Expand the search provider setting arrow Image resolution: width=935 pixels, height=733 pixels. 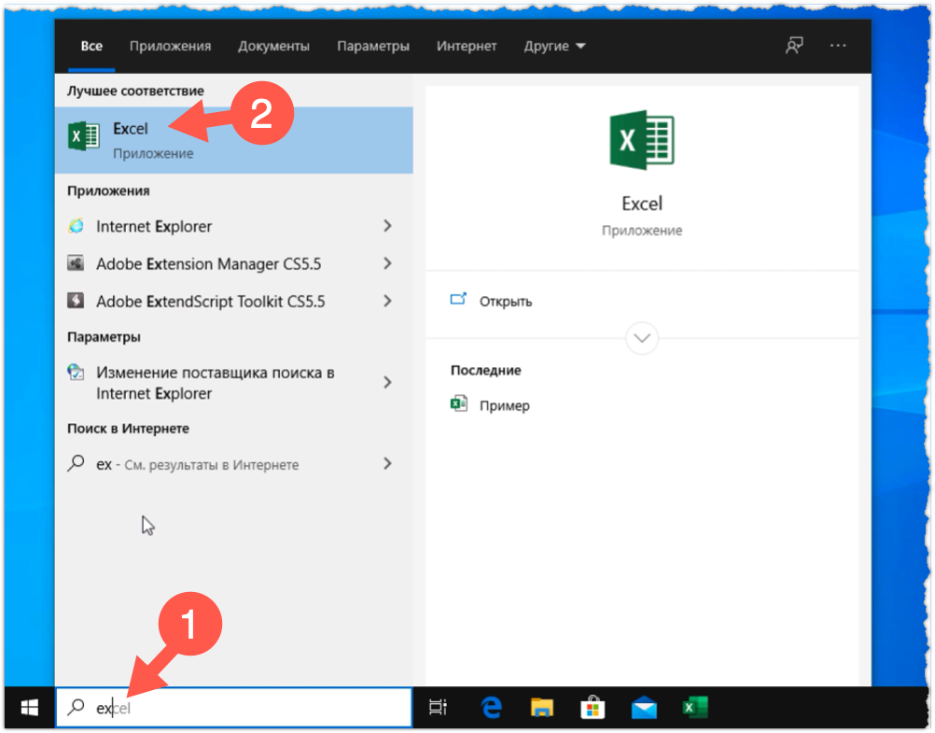387,382
